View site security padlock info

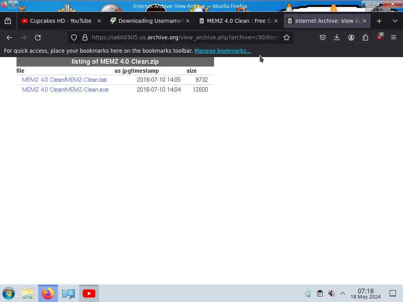85,37
